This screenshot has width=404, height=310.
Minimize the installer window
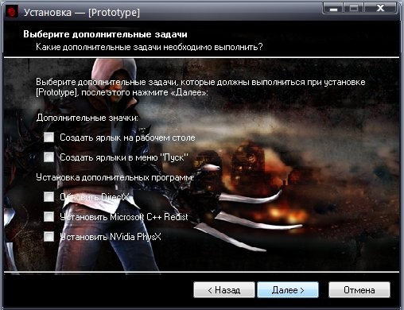tap(333, 9)
